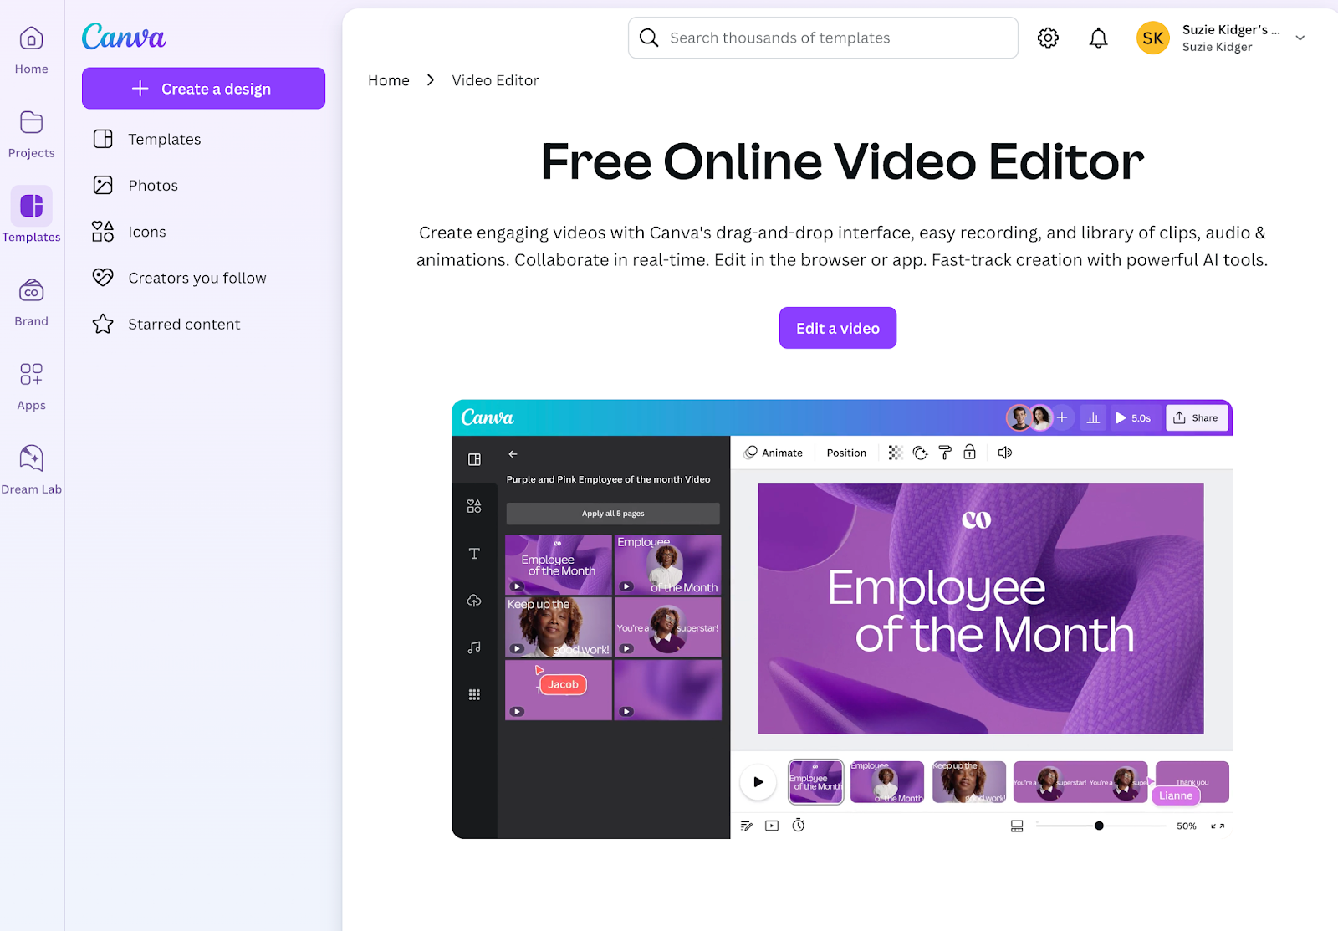Open the Apps grid icon in the editor sidebar
This screenshot has height=931, width=1338.
tap(474, 693)
